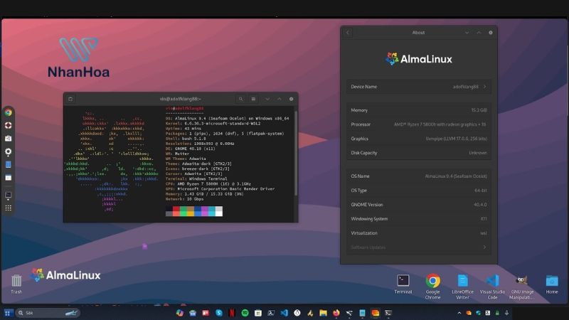Screen dimensions: 569x320
Task: Click the OS Name row in About
Action: [x=419, y=176]
